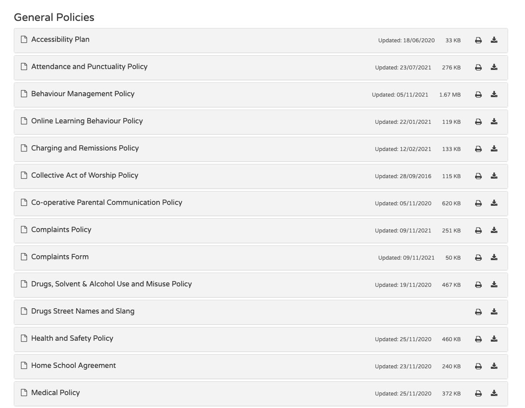Open the Online Learning Behaviour Policy link

coord(87,121)
